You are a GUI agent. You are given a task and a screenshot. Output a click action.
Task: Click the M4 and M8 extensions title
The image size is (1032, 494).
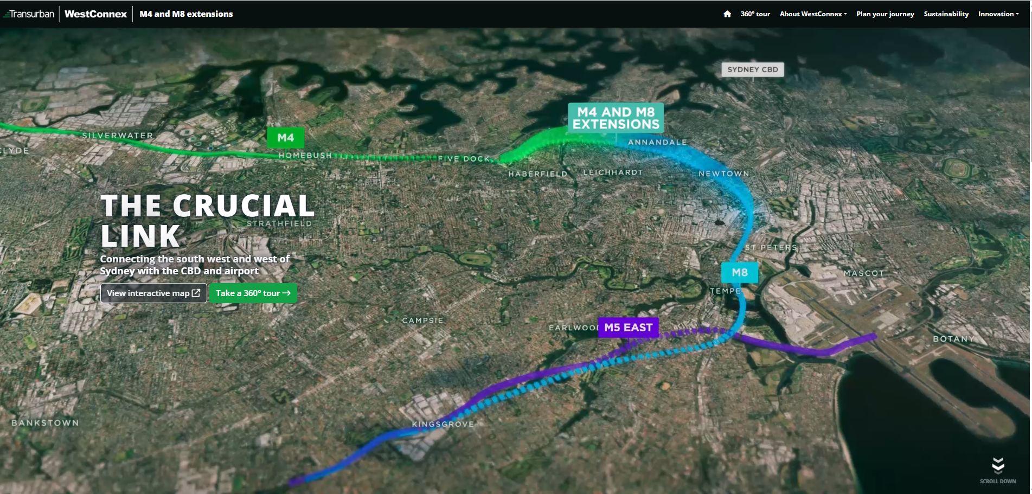pos(186,14)
